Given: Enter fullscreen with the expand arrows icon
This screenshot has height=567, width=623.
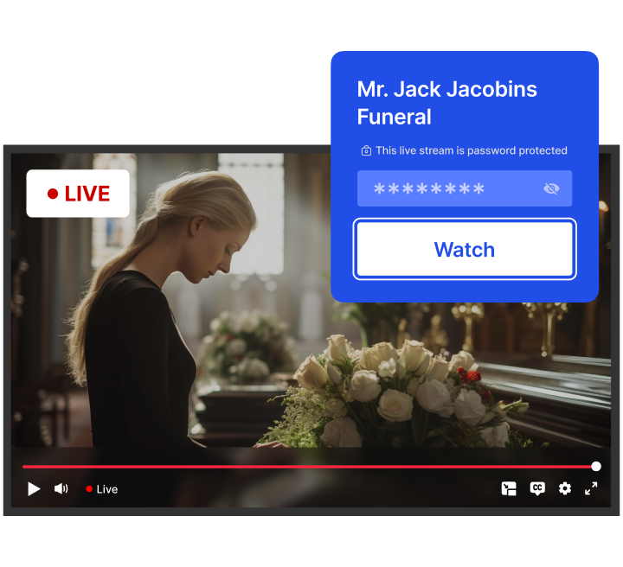Looking at the screenshot, I should click(x=591, y=488).
